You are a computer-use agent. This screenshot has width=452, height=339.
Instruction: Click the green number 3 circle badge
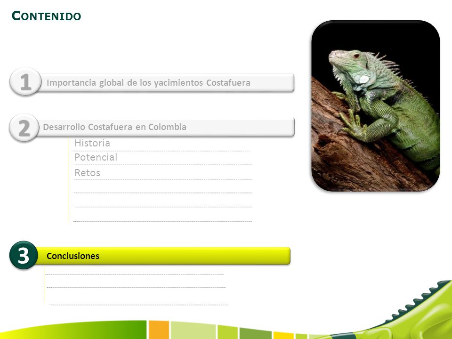24,255
